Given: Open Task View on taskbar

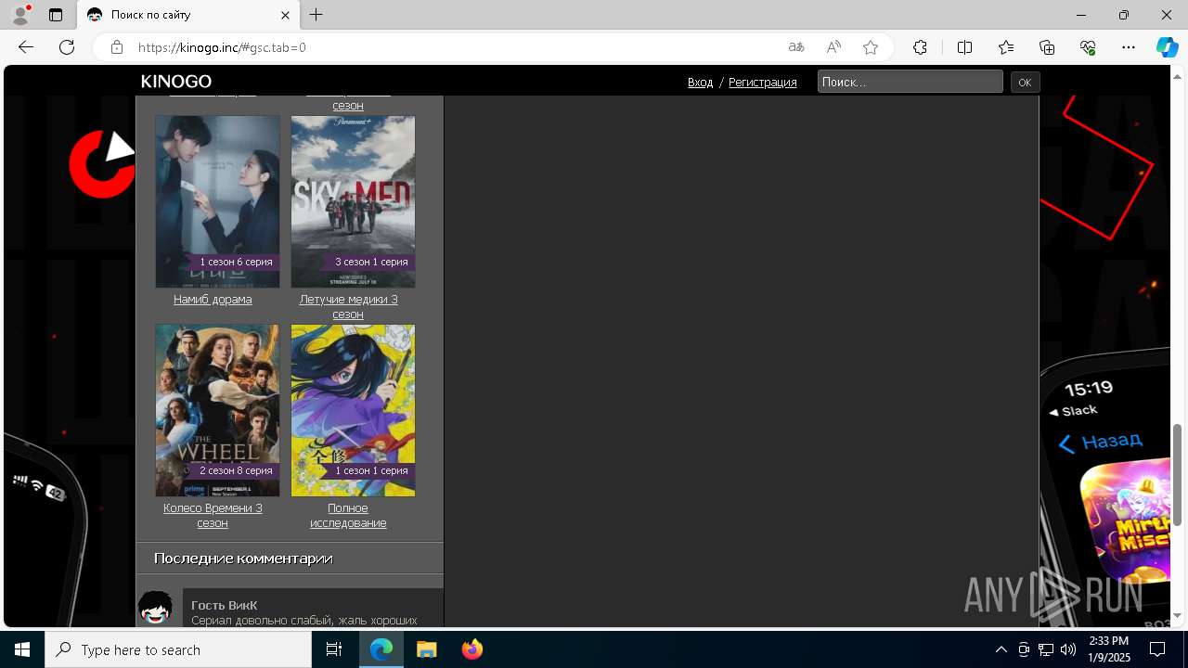Looking at the screenshot, I should [x=334, y=649].
